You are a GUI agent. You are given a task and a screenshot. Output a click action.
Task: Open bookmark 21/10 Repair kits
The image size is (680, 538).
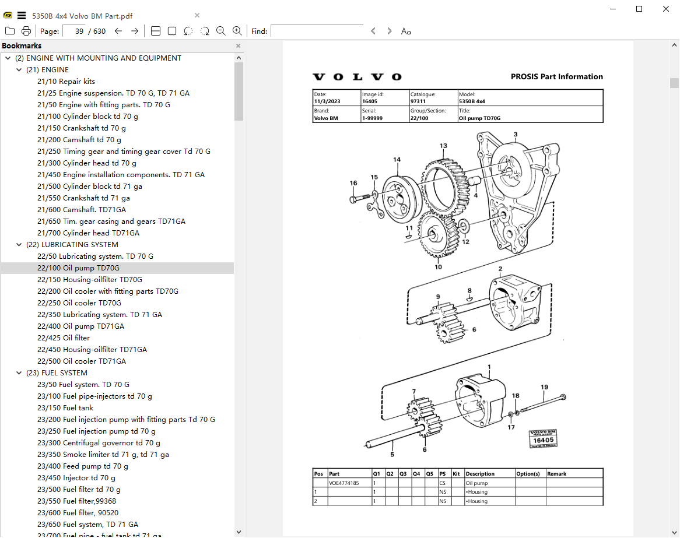(66, 82)
